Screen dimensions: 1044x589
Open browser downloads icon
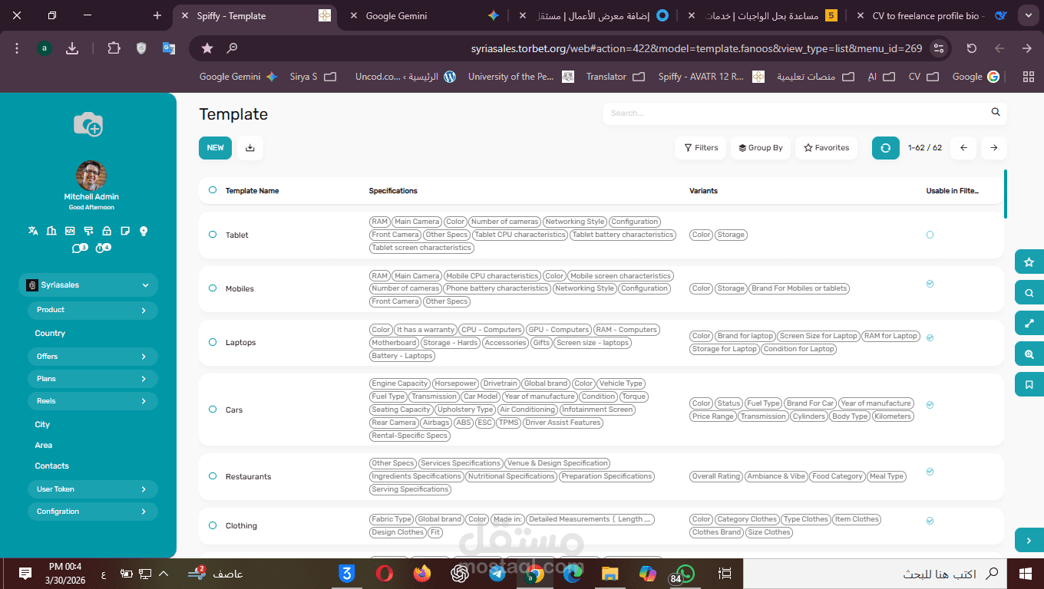pos(72,48)
